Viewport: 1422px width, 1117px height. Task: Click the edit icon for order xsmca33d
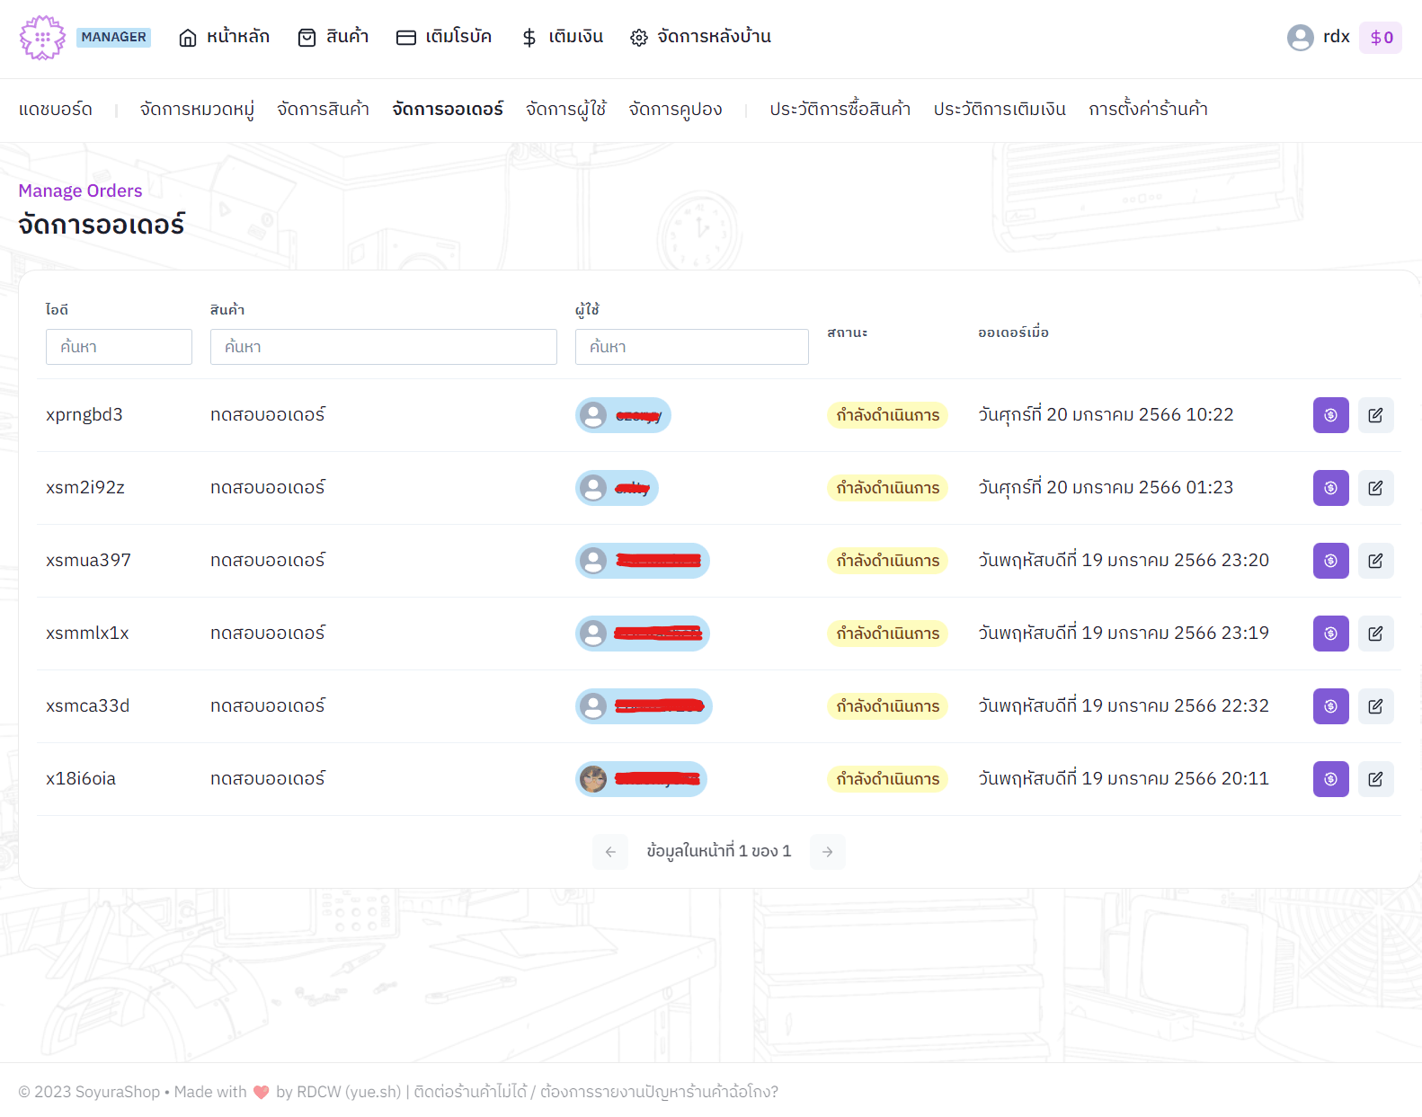tap(1375, 706)
